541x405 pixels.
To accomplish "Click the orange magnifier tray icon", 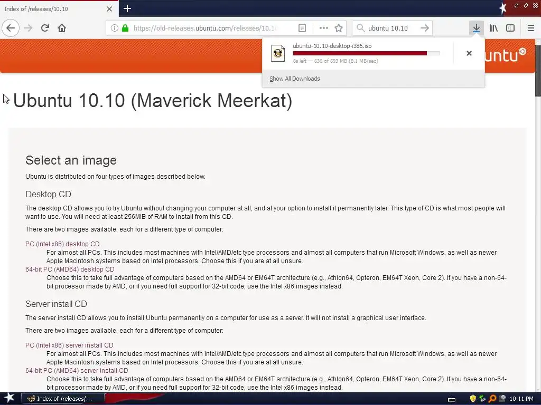I will click(492, 399).
